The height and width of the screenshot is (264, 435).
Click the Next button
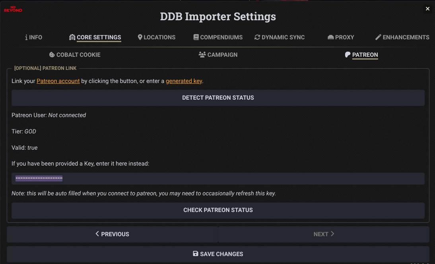[x=324, y=234]
